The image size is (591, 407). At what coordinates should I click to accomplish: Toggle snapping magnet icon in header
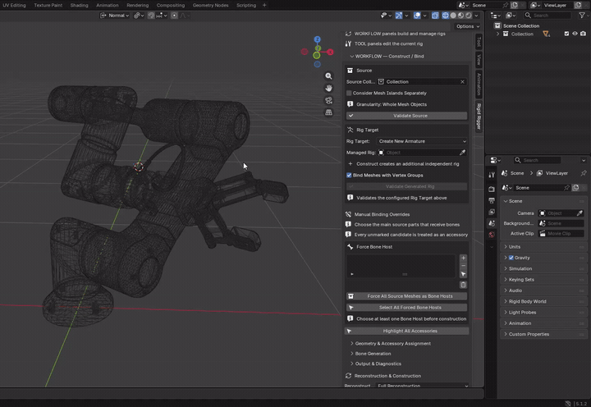coord(151,16)
